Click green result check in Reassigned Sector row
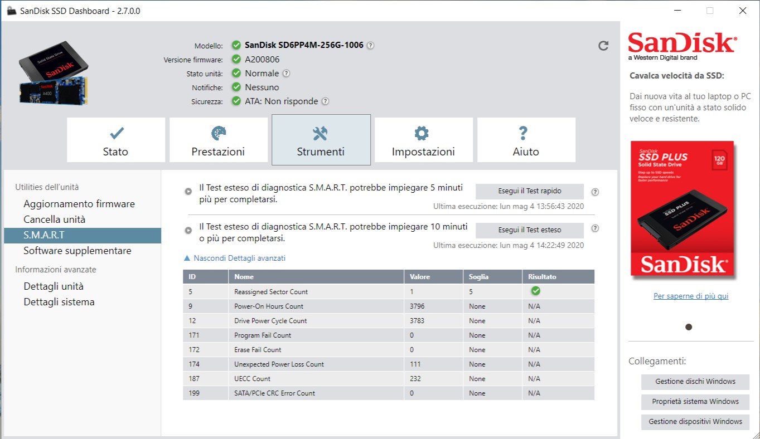 point(536,291)
